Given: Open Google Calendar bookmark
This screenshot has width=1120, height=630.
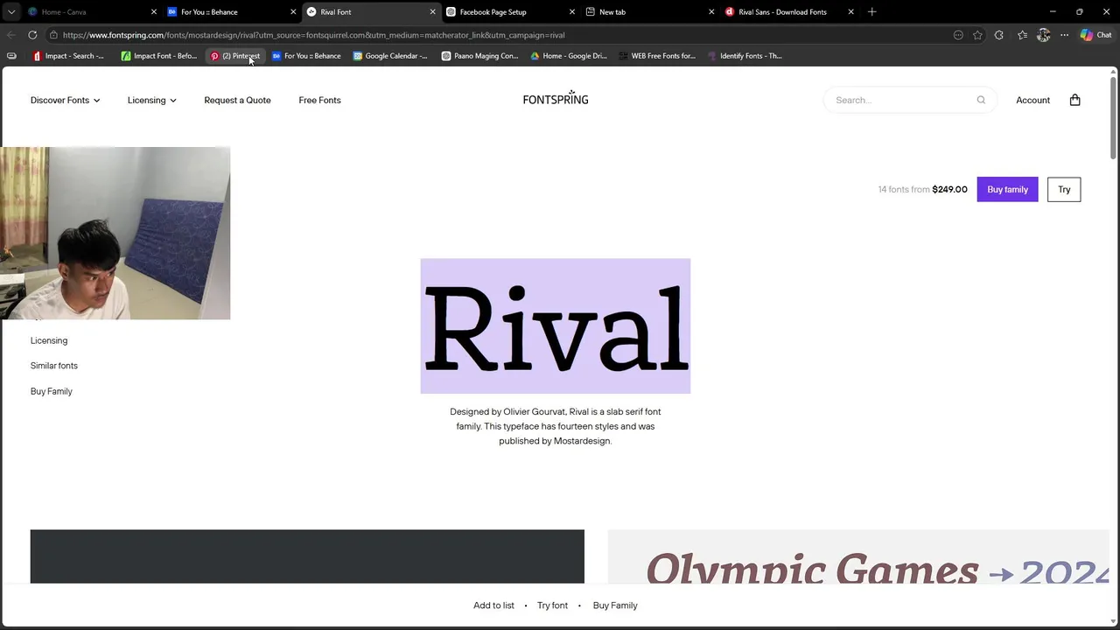Looking at the screenshot, I should [390, 56].
